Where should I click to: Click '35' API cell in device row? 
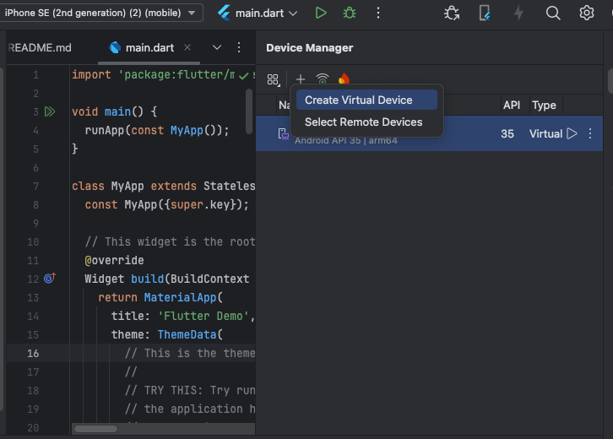pos(507,133)
